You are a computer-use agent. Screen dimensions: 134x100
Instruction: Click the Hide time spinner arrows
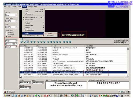click(43, 83)
